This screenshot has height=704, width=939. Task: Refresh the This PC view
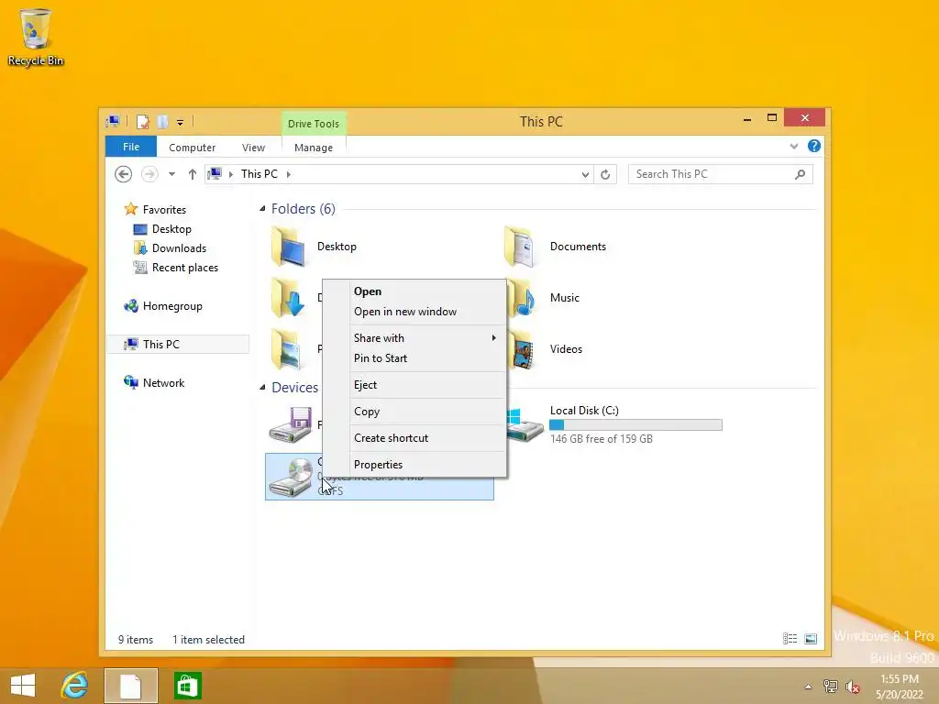(x=605, y=174)
